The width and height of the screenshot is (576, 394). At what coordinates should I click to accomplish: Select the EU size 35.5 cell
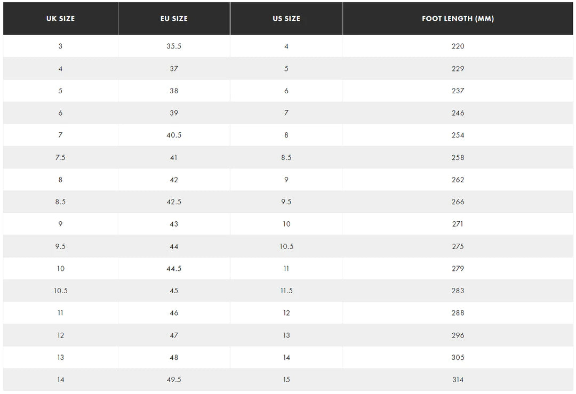(x=174, y=46)
